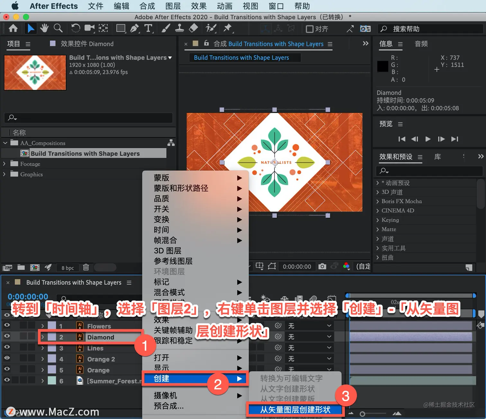The height and width of the screenshot is (419, 486).
Task: Hide the Orange 2 layer eye icon
Action: click(7, 358)
